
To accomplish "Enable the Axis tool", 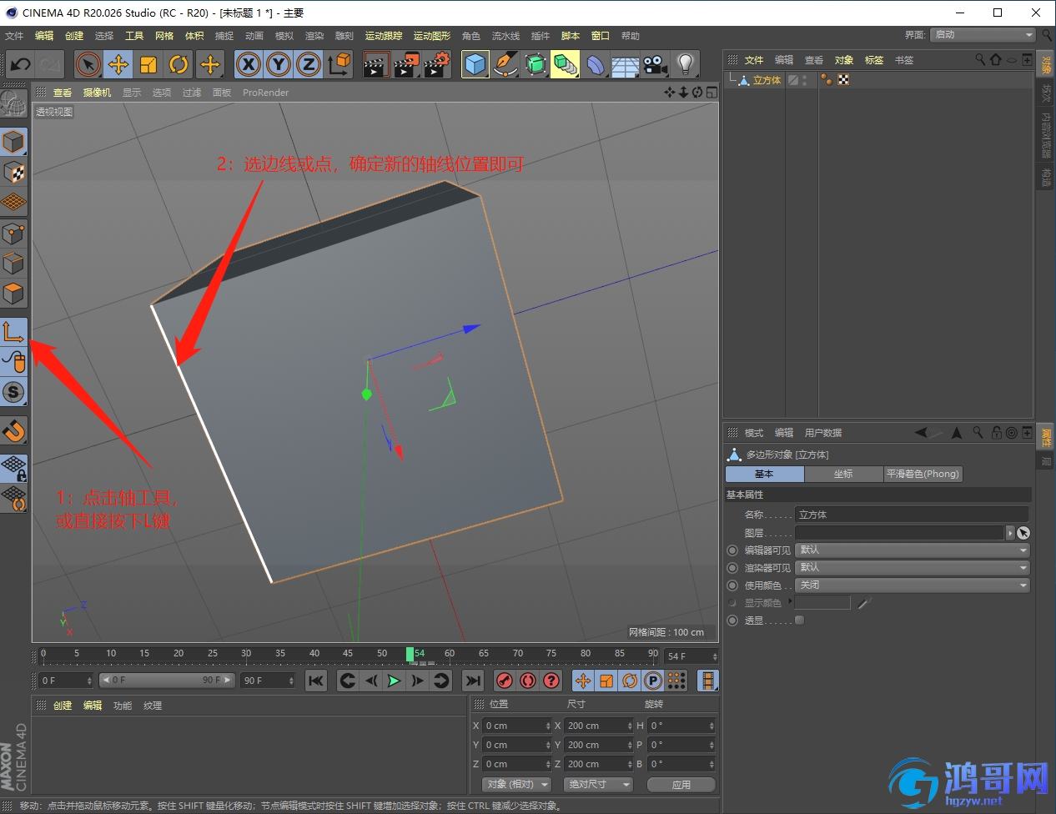I will 13,332.
